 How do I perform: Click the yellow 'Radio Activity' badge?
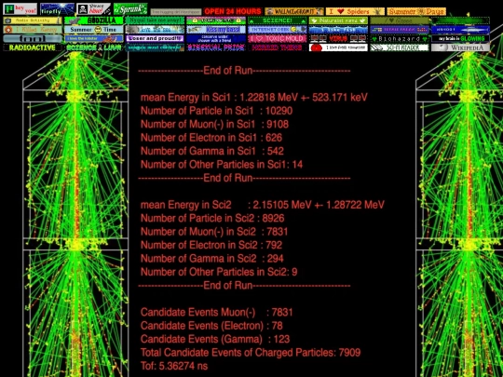click(x=33, y=20)
